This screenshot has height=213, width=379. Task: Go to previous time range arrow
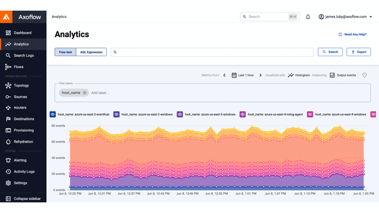coord(224,75)
